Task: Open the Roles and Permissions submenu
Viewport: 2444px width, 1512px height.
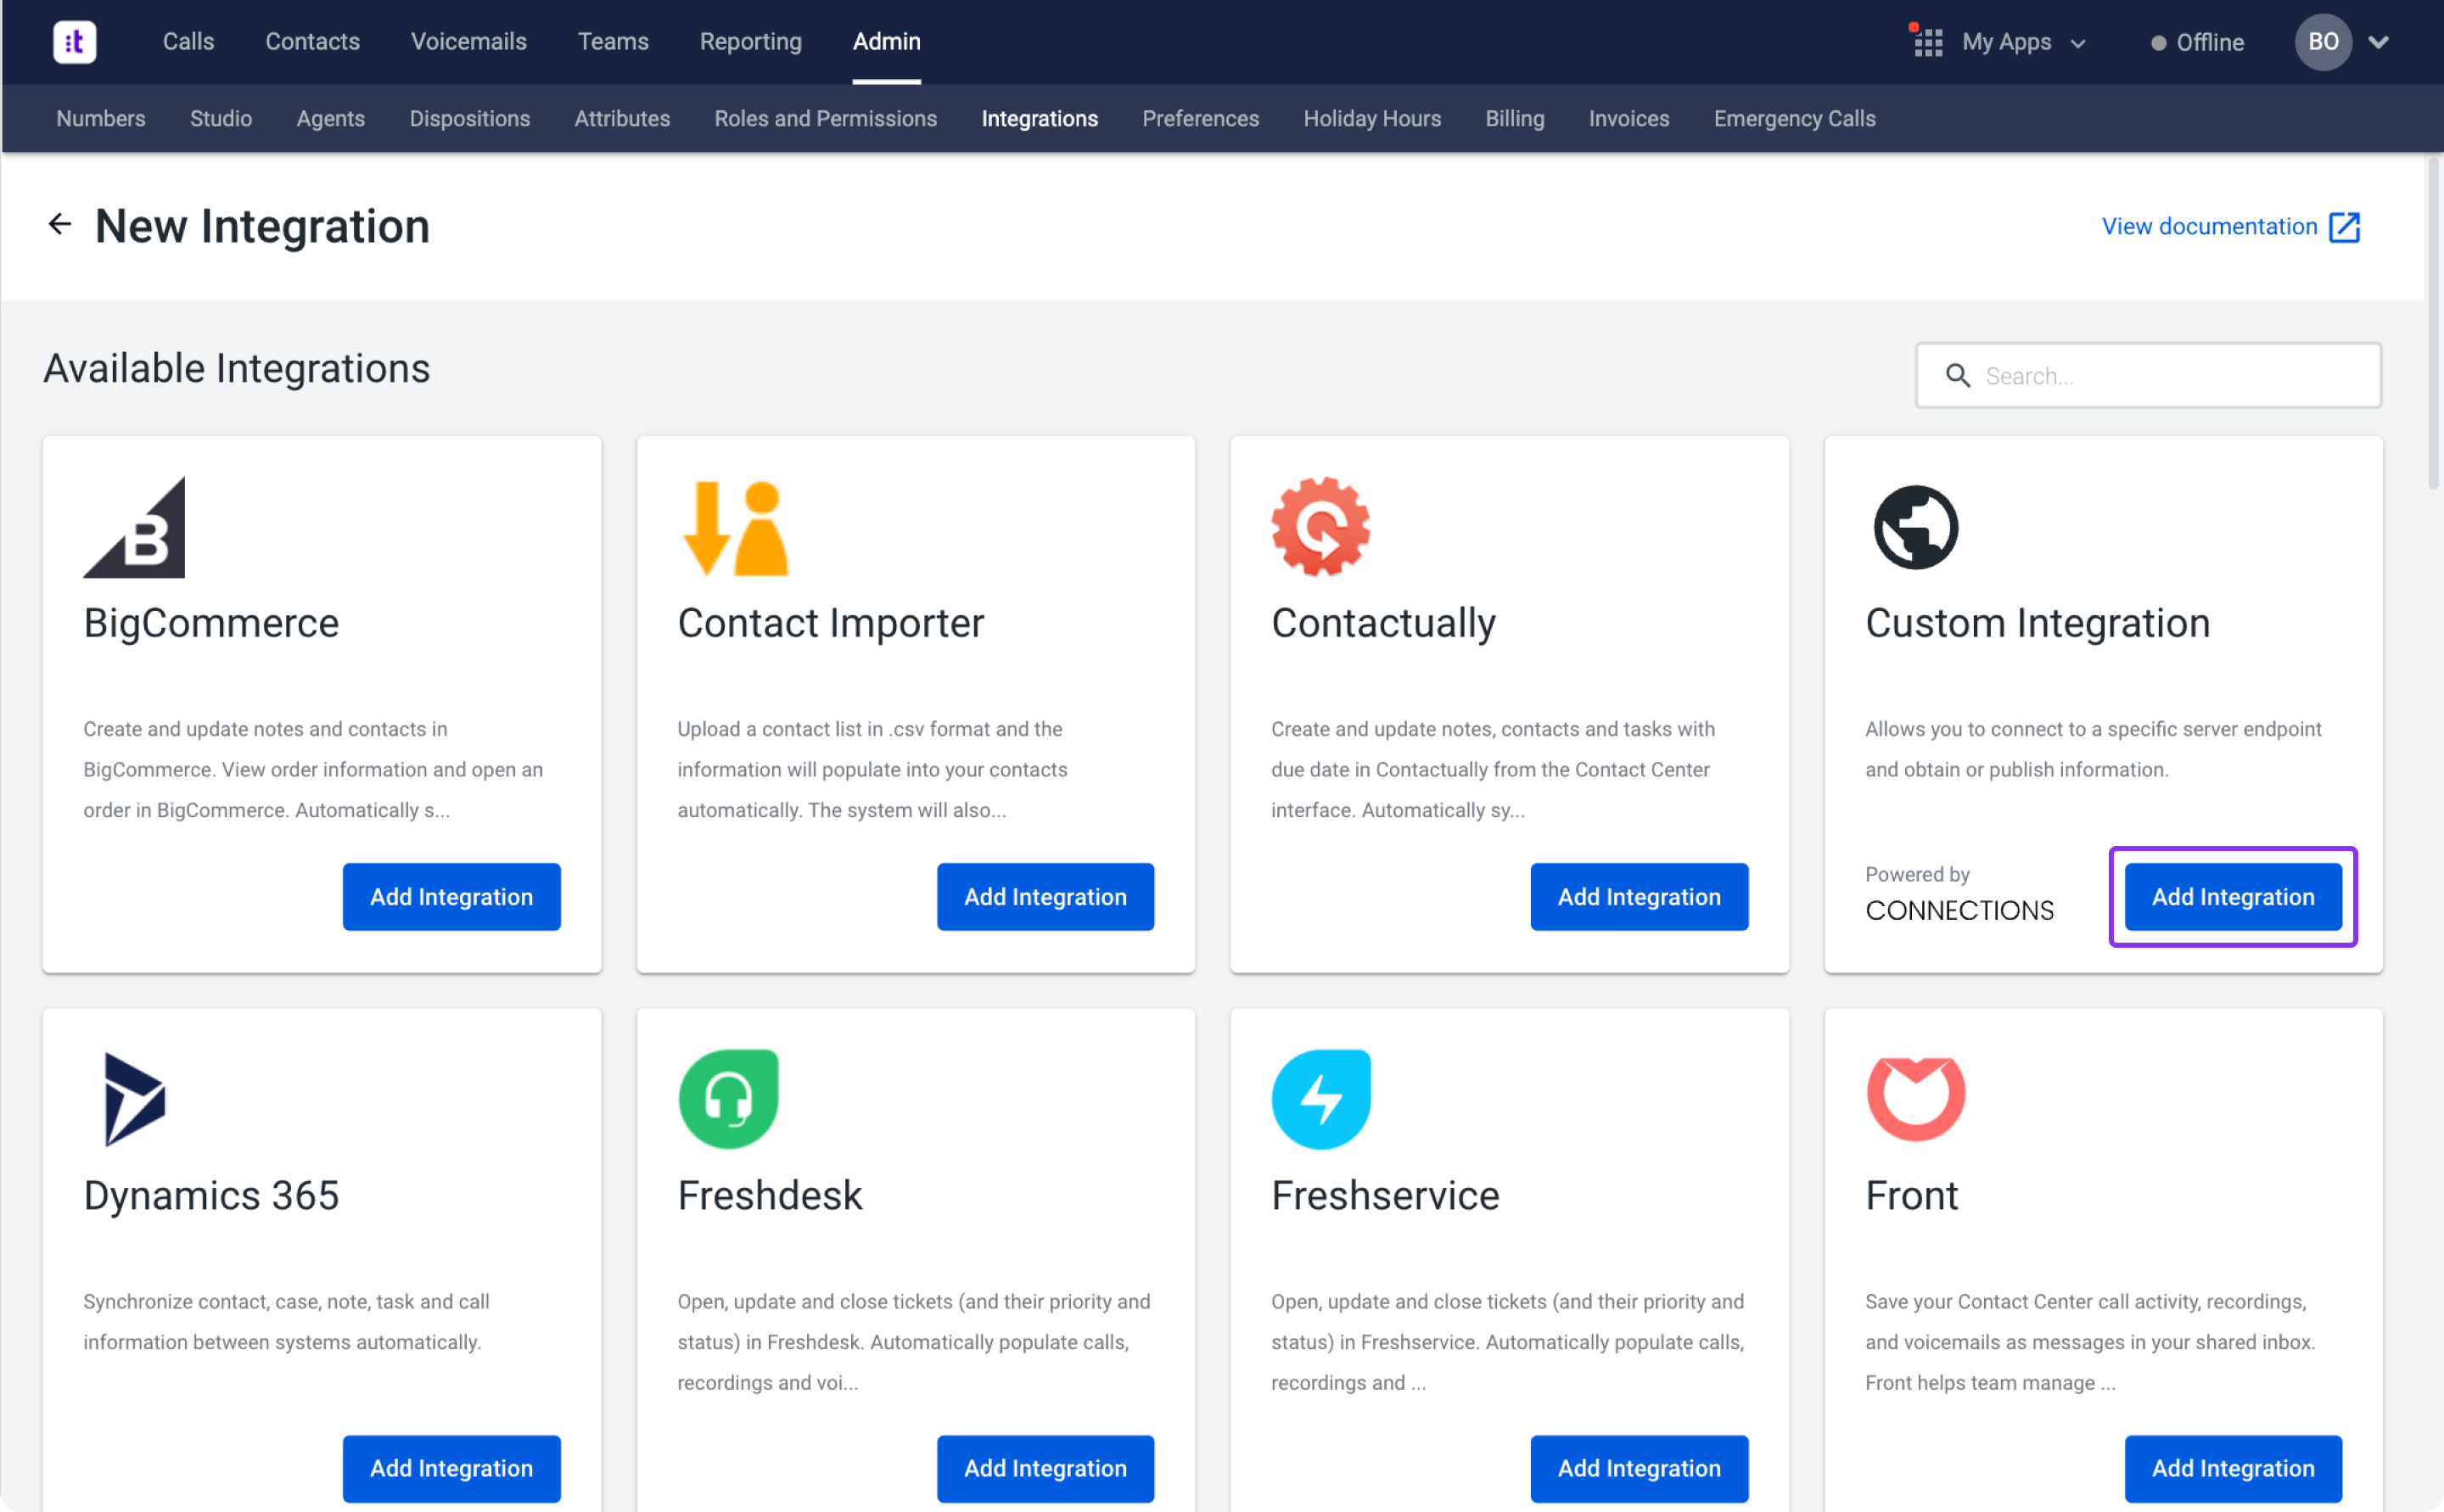Action: (825, 119)
